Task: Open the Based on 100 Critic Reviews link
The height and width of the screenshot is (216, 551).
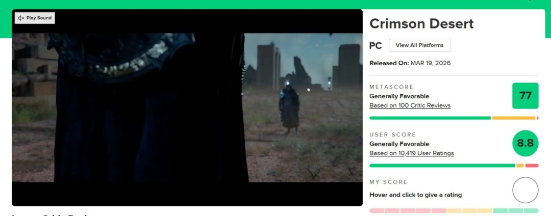Action: pyautogui.click(x=410, y=105)
